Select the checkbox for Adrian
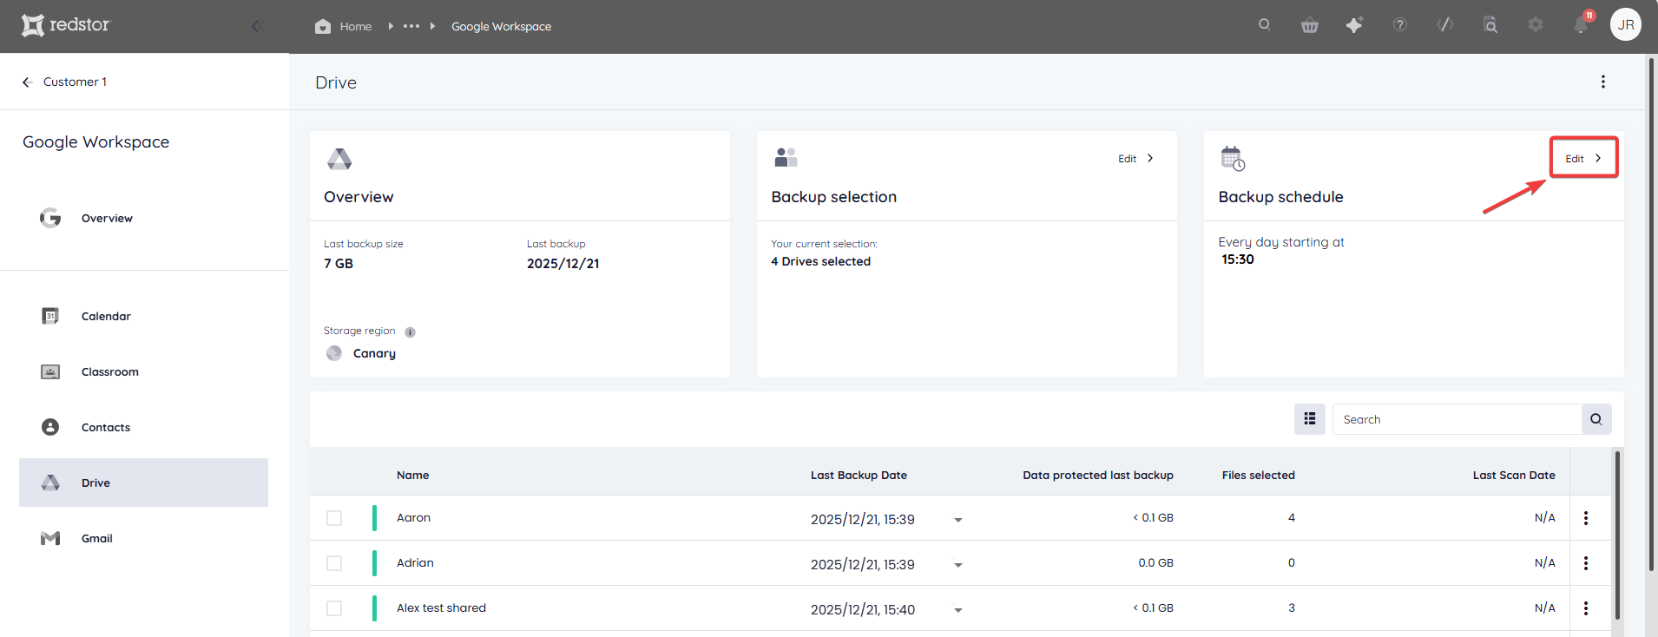 pos(334,563)
